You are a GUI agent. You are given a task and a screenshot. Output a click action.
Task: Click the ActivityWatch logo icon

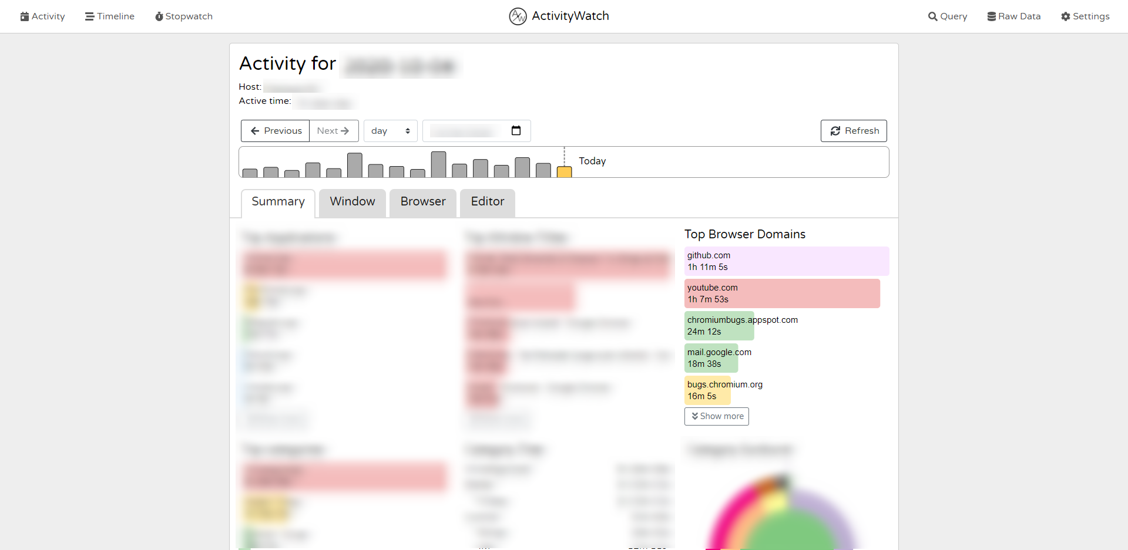click(x=518, y=16)
